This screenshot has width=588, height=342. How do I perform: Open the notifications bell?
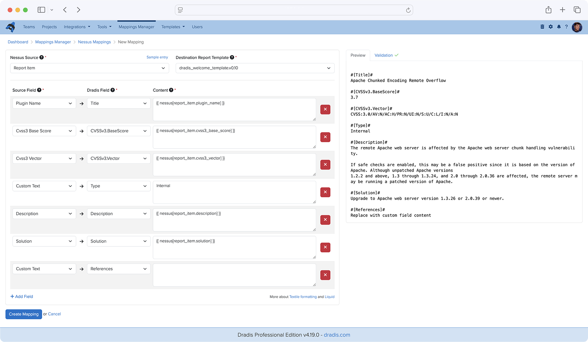(x=559, y=27)
